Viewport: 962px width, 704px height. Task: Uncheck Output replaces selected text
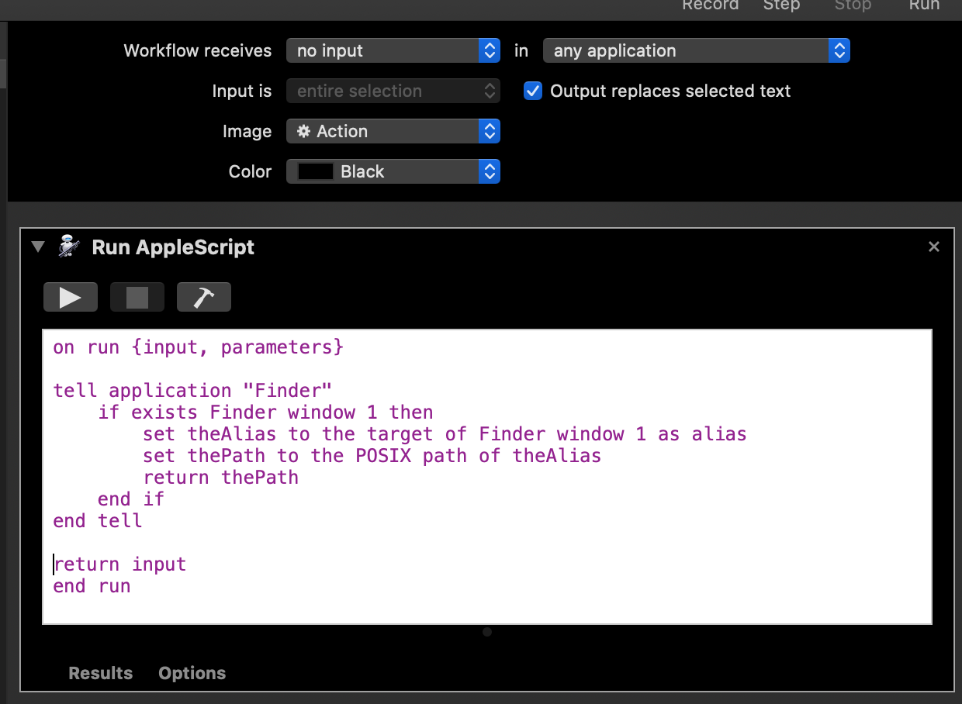click(533, 91)
